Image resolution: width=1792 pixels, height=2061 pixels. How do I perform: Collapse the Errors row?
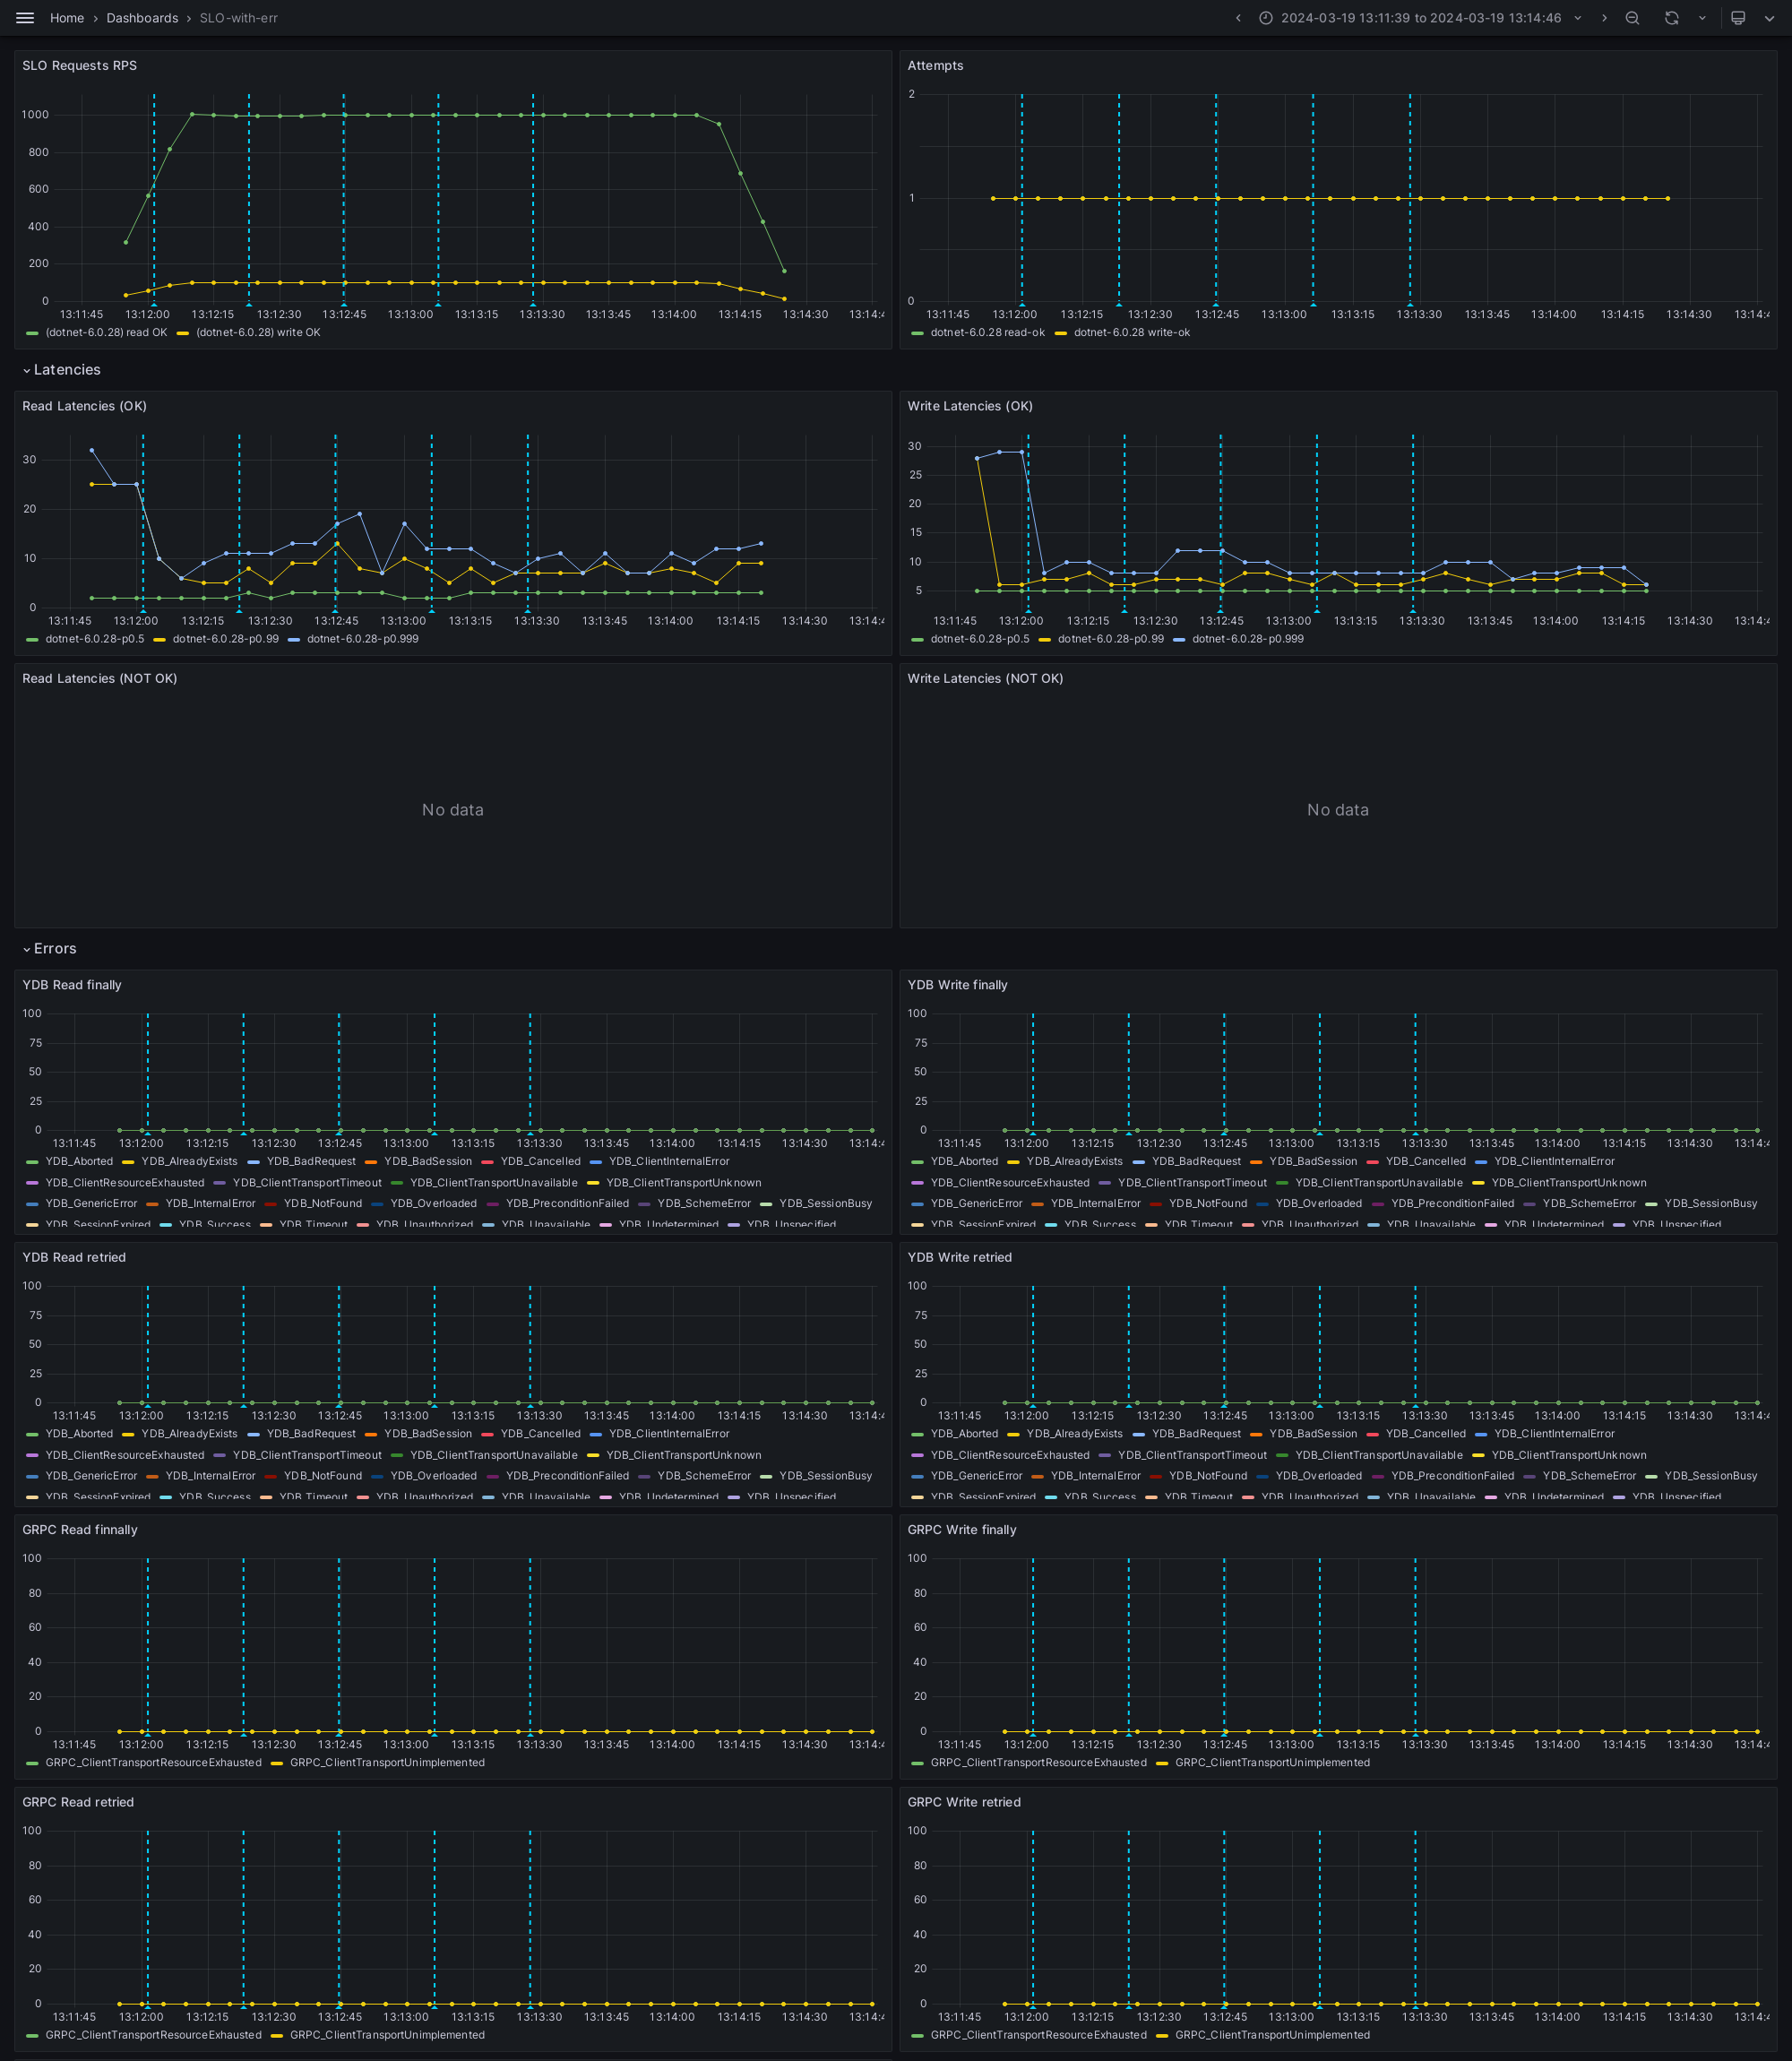[x=49, y=949]
